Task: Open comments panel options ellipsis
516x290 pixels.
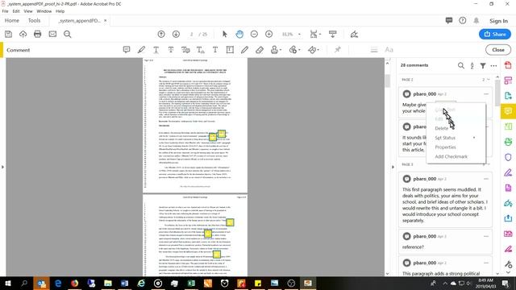Action: [493, 65]
